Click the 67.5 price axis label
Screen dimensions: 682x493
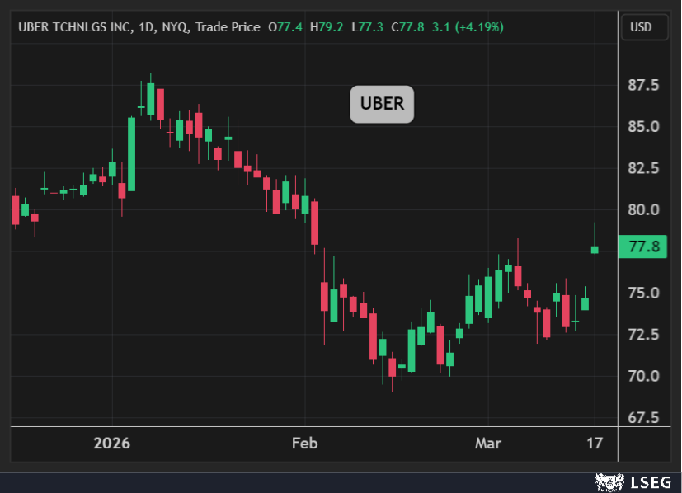tap(643, 417)
